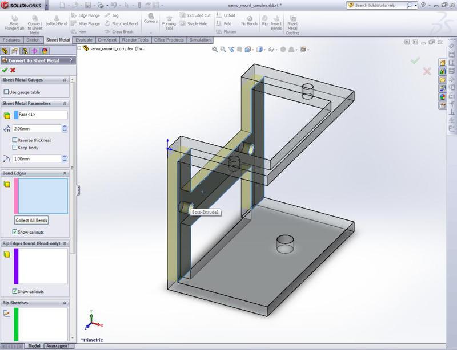Choose the Jog tool
The image size is (457, 350).
coord(111,15)
